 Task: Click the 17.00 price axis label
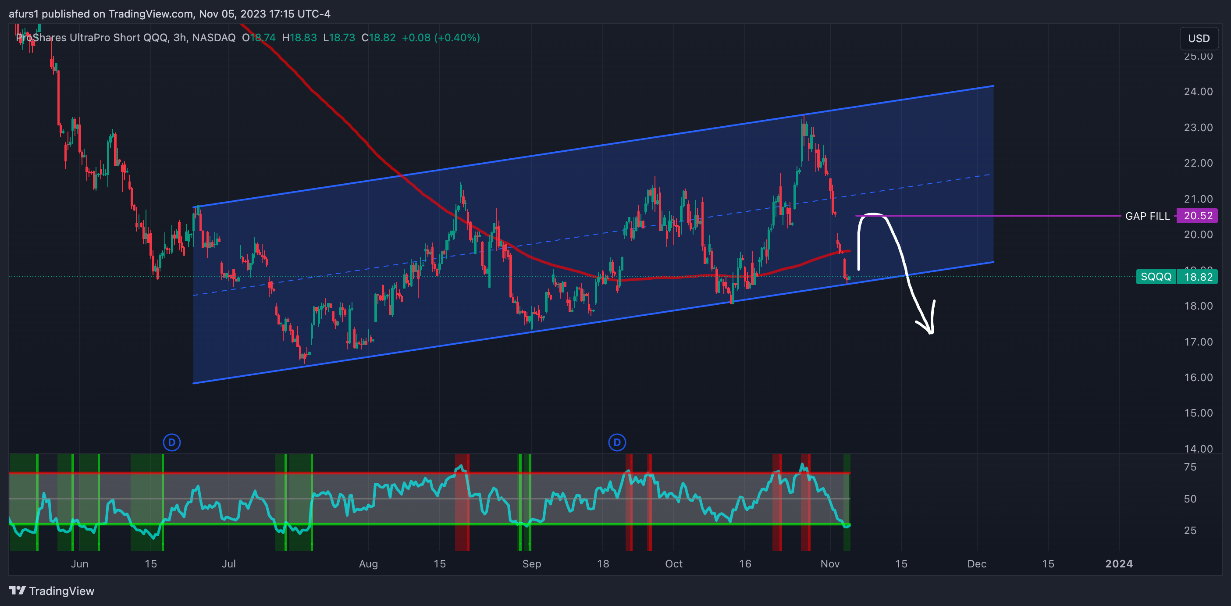point(1198,342)
